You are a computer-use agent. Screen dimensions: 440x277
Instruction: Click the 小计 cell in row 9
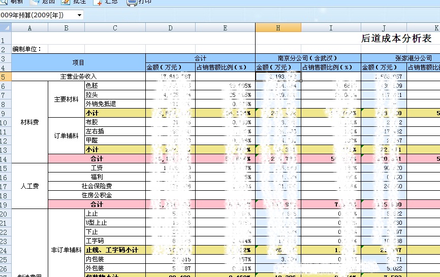tap(115, 113)
